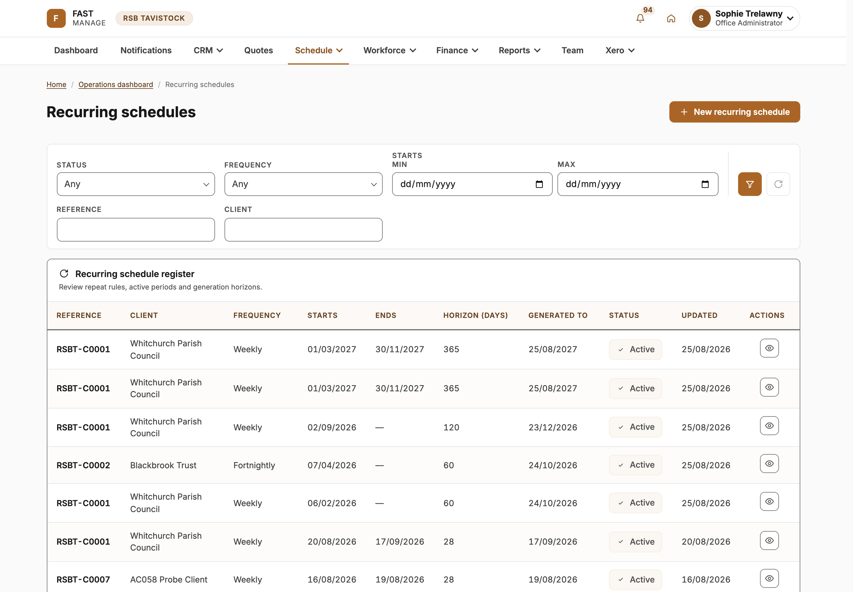Open the Status filter dropdown
This screenshot has width=853, height=592.
click(x=135, y=184)
